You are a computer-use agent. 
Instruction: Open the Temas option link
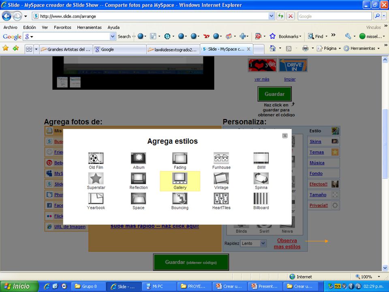[x=316, y=152]
